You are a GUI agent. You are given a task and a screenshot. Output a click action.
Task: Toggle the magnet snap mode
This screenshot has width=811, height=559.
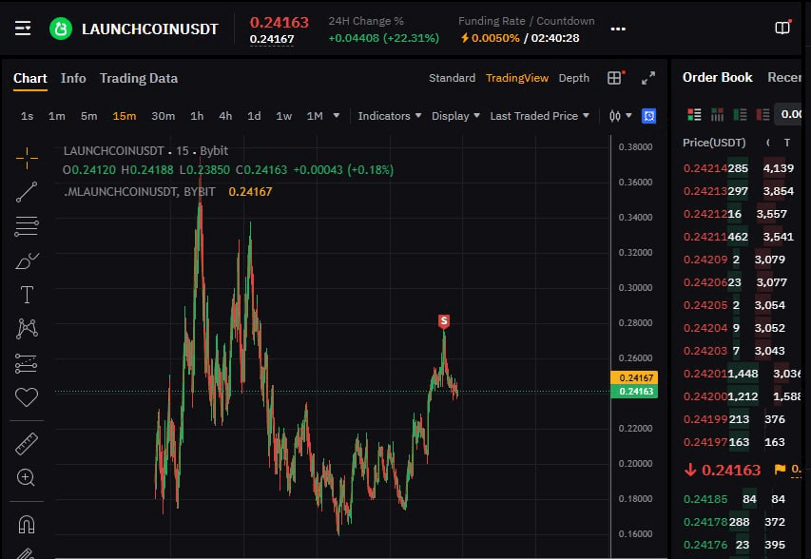(27, 525)
